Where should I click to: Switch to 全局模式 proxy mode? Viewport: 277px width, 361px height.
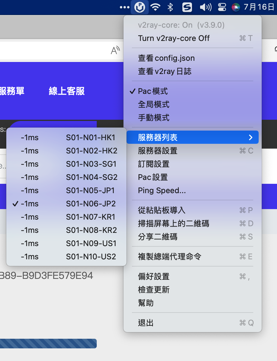(x=154, y=104)
